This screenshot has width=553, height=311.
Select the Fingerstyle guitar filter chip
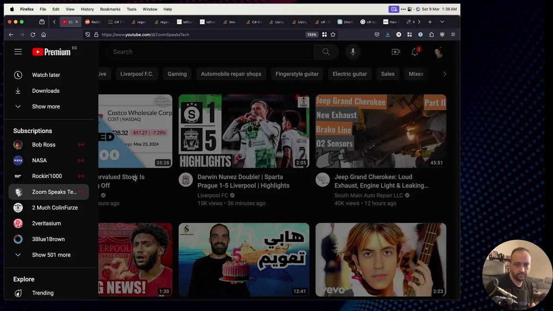click(x=297, y=74)
